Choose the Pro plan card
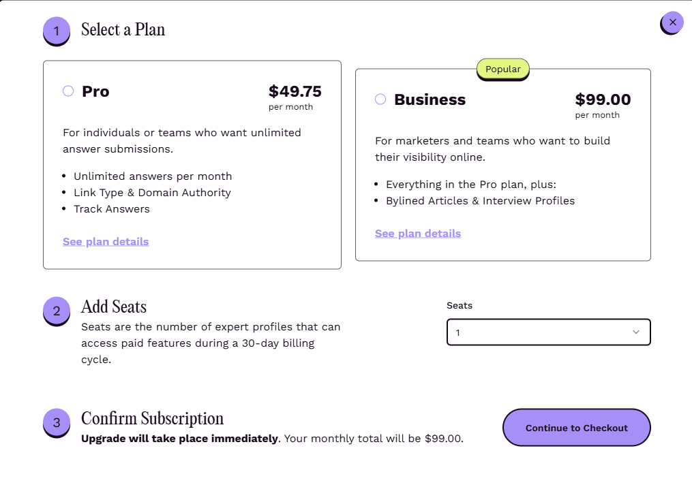The image size is (692, 485). pos(192,163)
